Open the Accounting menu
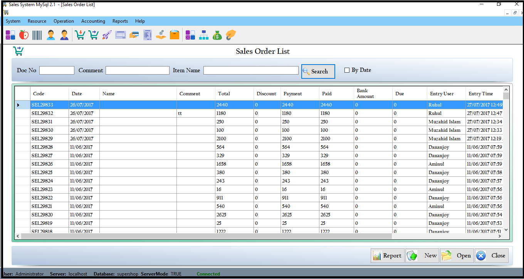The image size is (524, 279). click(93, 21)
